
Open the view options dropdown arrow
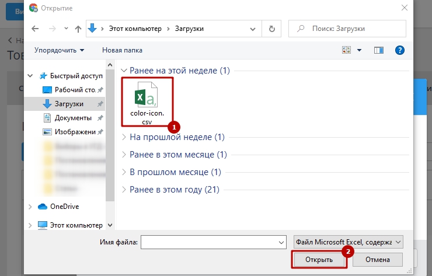pos(359,50)
